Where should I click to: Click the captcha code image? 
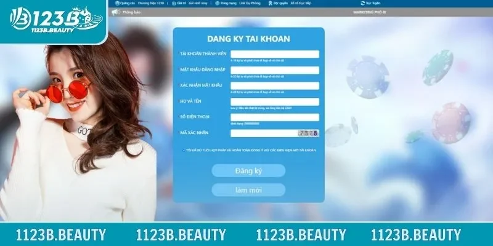point(308,133)
